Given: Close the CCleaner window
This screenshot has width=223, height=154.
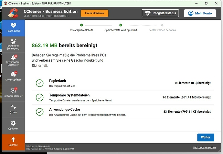Looking at the screenshot, I should [x=216, y=3].
